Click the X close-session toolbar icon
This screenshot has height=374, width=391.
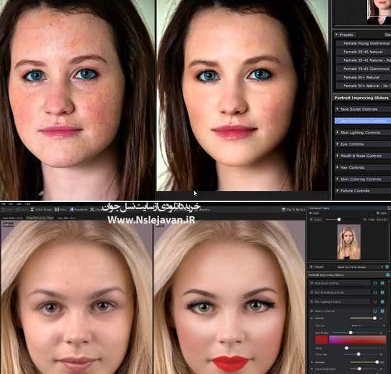click(92, 209)
